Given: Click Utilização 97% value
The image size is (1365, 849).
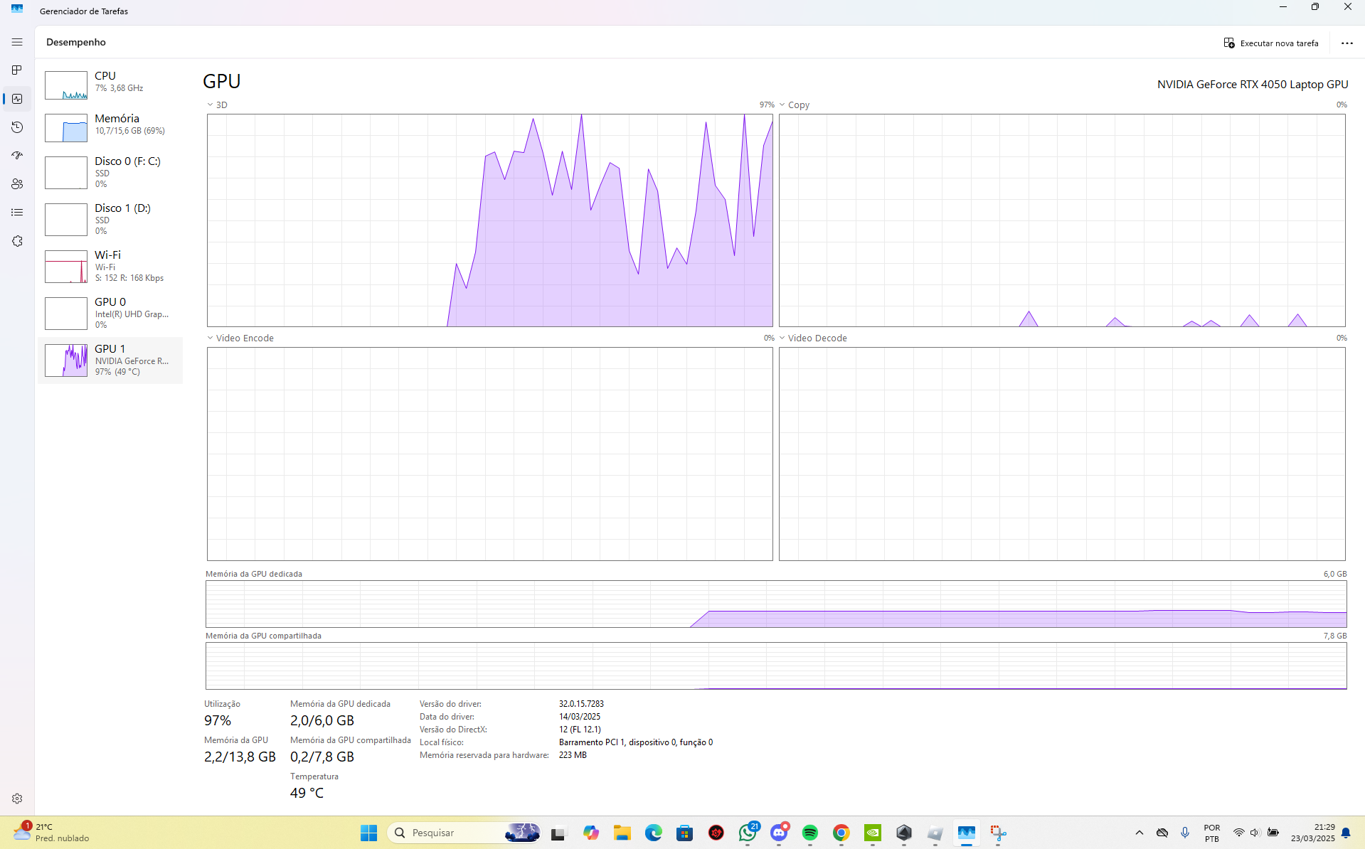Looking at the screenshot, I should 218,720.
